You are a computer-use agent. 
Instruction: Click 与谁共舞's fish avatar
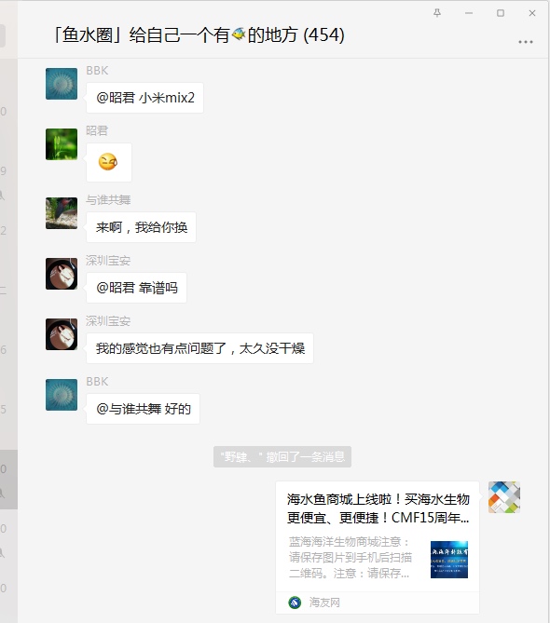click(x=62, y=213)
